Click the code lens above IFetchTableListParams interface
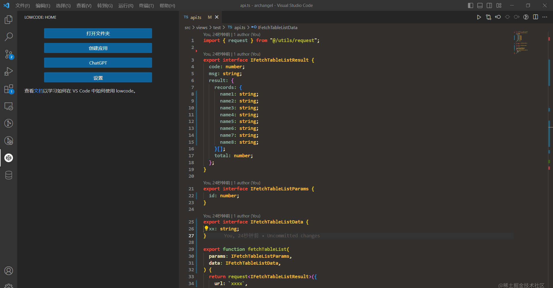The height and width of the screenshot is (288, 553). point(232,183)
